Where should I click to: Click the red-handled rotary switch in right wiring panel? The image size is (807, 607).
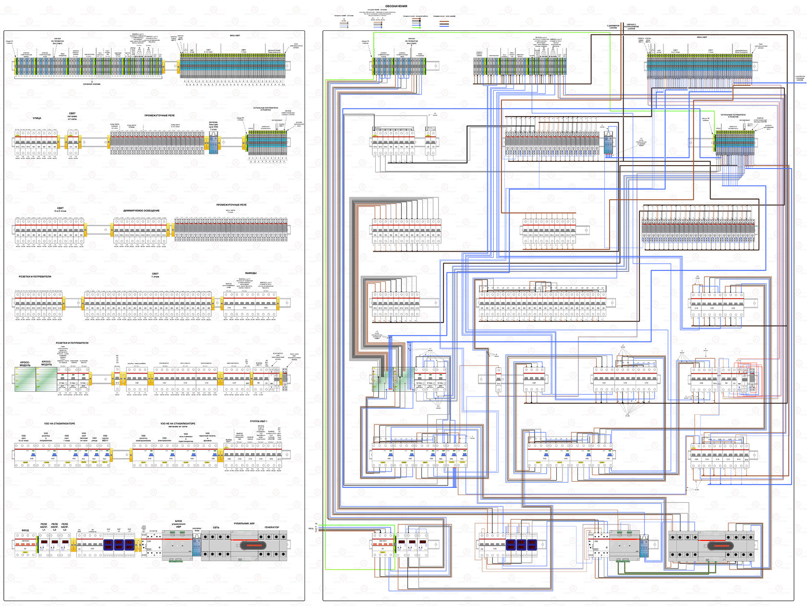pos(720,545)
